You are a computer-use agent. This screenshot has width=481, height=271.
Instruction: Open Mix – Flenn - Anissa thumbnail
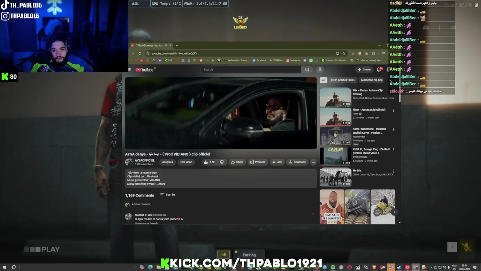pos(335,97)
